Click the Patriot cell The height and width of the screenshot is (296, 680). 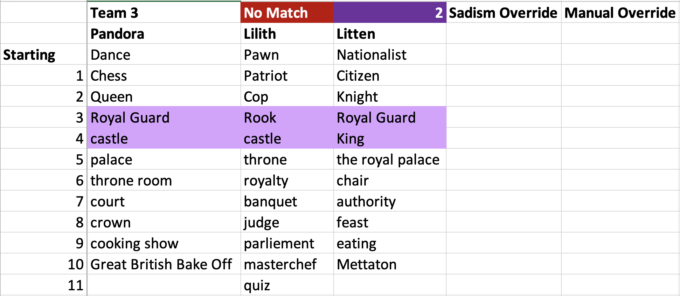[287, 75]
